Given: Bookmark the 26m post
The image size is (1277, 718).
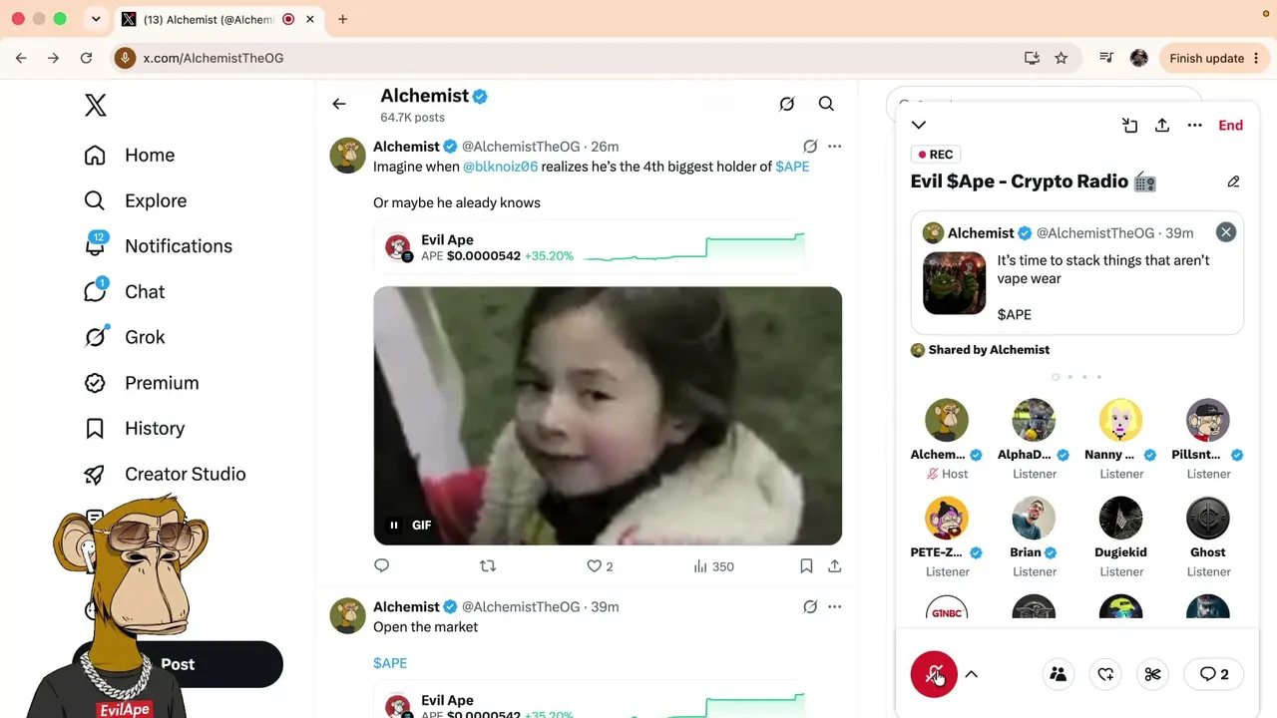Looking at the screenshot, I should coord(806,566).
